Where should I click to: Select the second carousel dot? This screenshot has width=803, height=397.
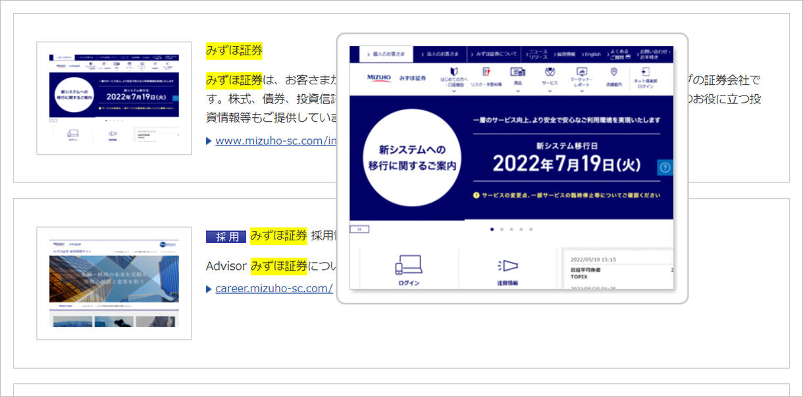(502, 229)
